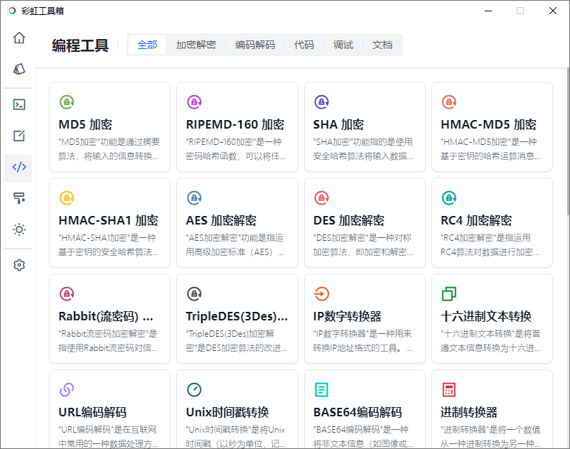Open the HMAC-MD5 加密 title
Viewport: 570px width, 449px height.
click(488, 124)
